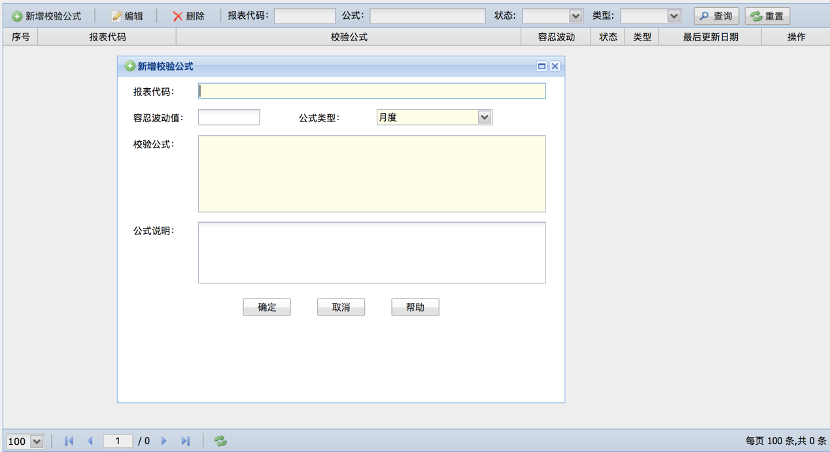Click the 编辑 edit toolbar button
830x452 pixels.
tap(127, 16)
